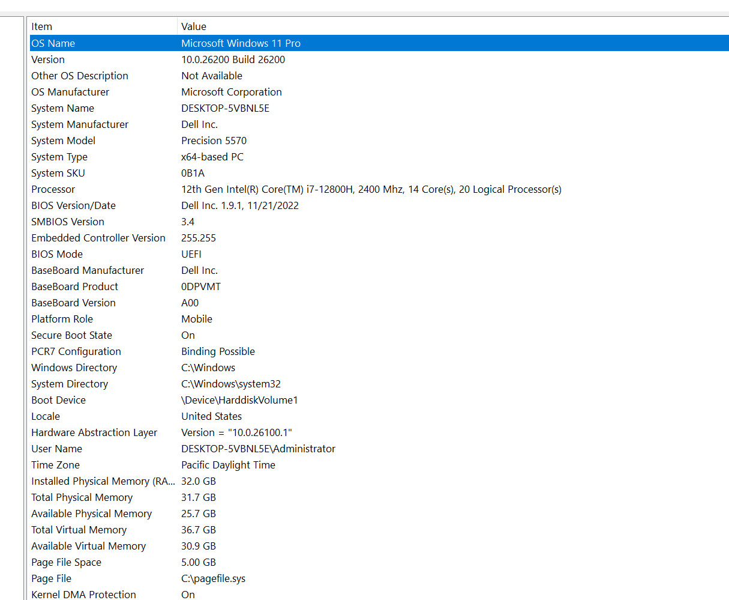Viewport: 729px width, 600px height.
Task: Click the Microsoft Corporation value
Action: pos(232,92)
